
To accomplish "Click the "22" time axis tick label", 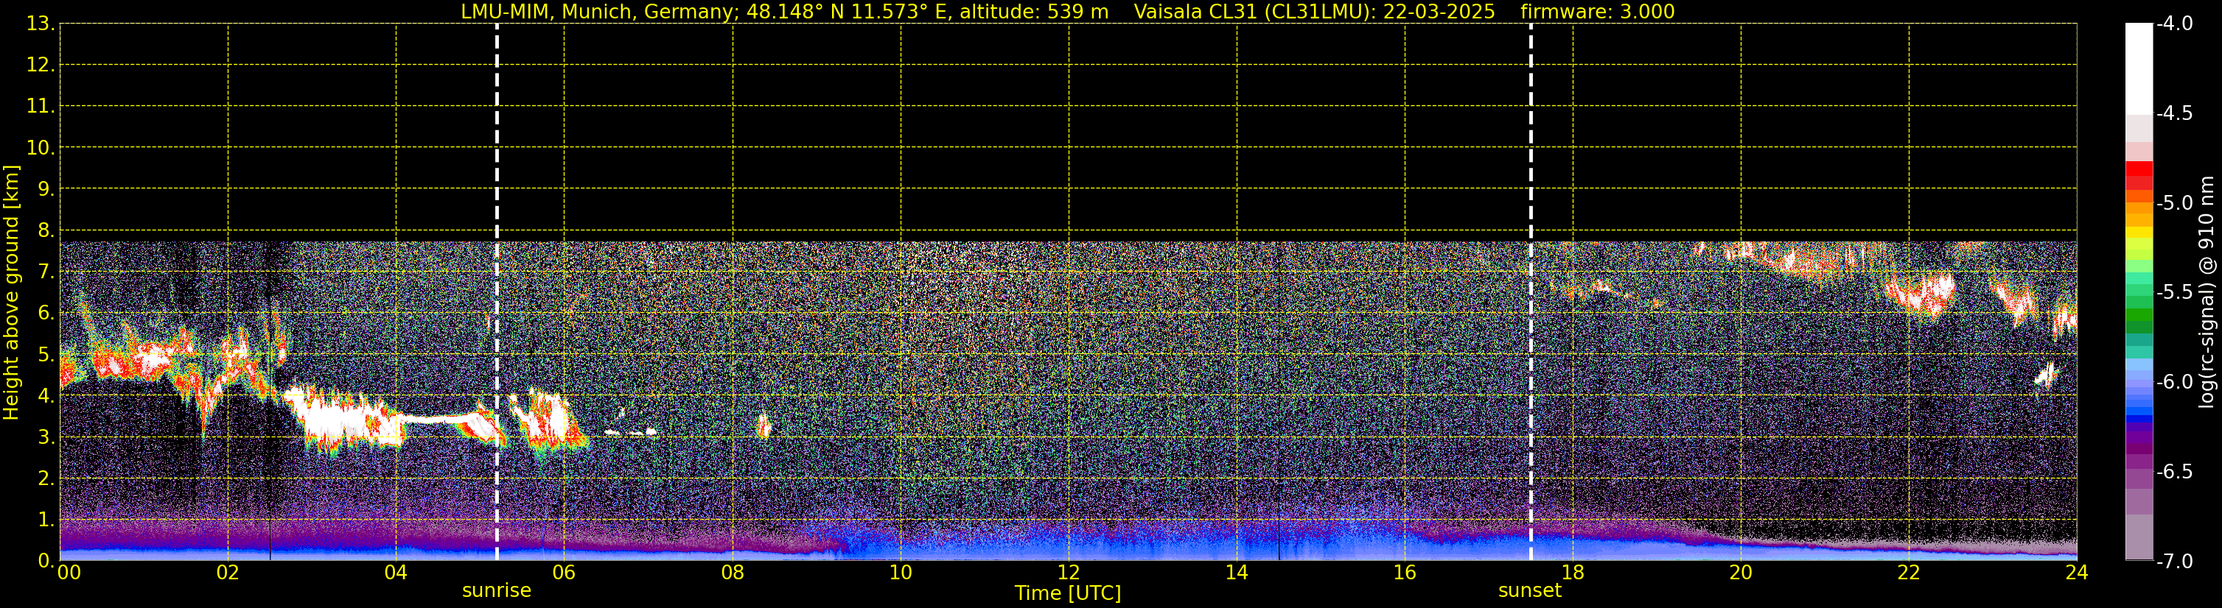I will (1909, 573).
